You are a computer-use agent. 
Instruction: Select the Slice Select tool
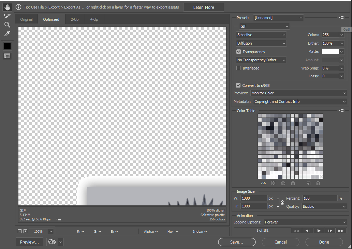click(7, 15)
